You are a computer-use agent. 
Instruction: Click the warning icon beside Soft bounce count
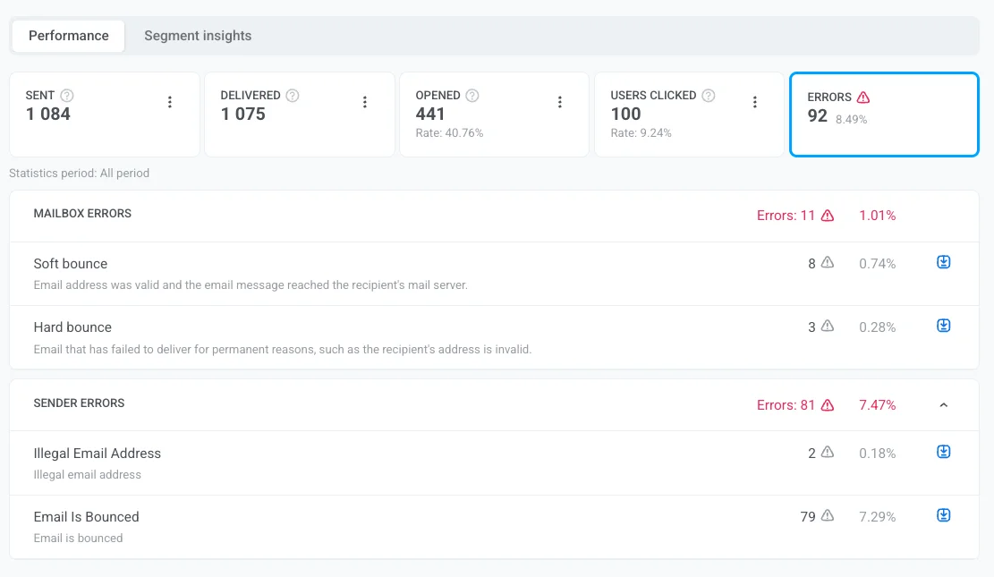(828, 262)
